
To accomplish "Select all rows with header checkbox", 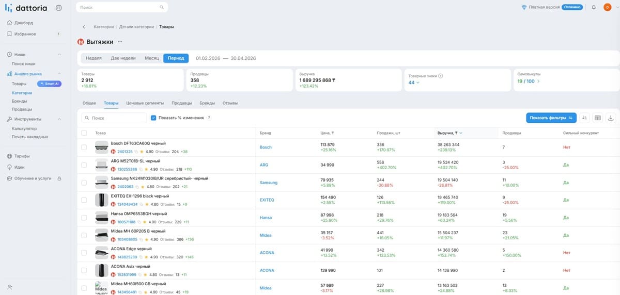I will pyautogui.click(x=84, y=133).
